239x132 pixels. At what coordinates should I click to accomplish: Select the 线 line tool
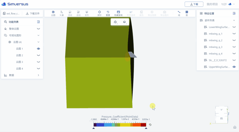[179, 13]
